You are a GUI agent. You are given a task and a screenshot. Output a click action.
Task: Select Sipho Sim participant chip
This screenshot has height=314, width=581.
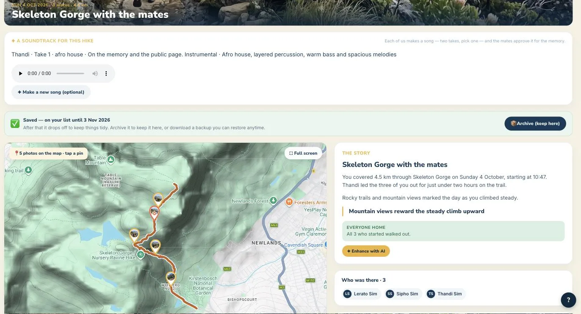[404, 294]
